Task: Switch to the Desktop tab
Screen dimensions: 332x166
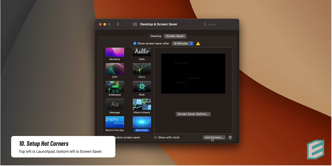Action: (156, 36)
